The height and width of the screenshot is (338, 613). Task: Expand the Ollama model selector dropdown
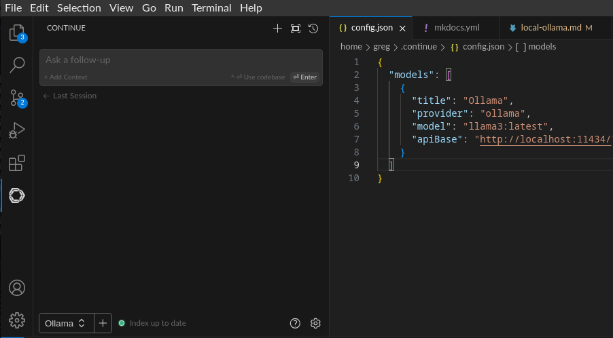[x=65, y=323]
